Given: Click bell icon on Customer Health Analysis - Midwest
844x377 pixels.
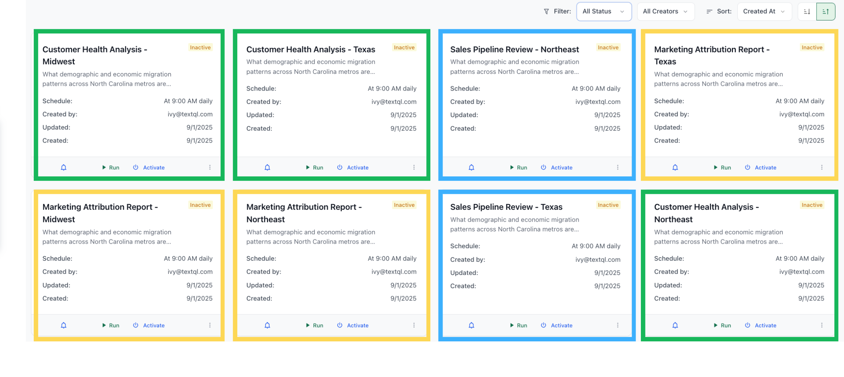Looking at the screenshot, I should point(63,168).
